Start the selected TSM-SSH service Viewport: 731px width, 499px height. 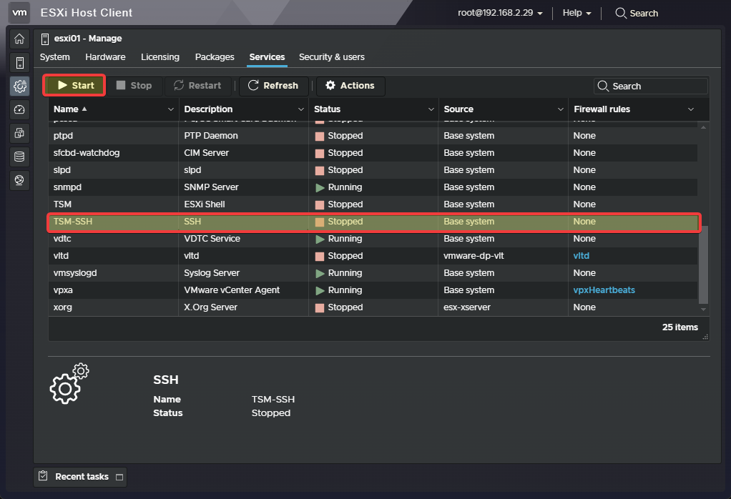[x=74, y=85]
